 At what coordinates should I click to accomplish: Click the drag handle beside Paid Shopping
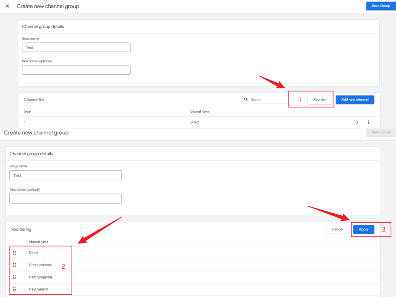[x=14, y=277]
